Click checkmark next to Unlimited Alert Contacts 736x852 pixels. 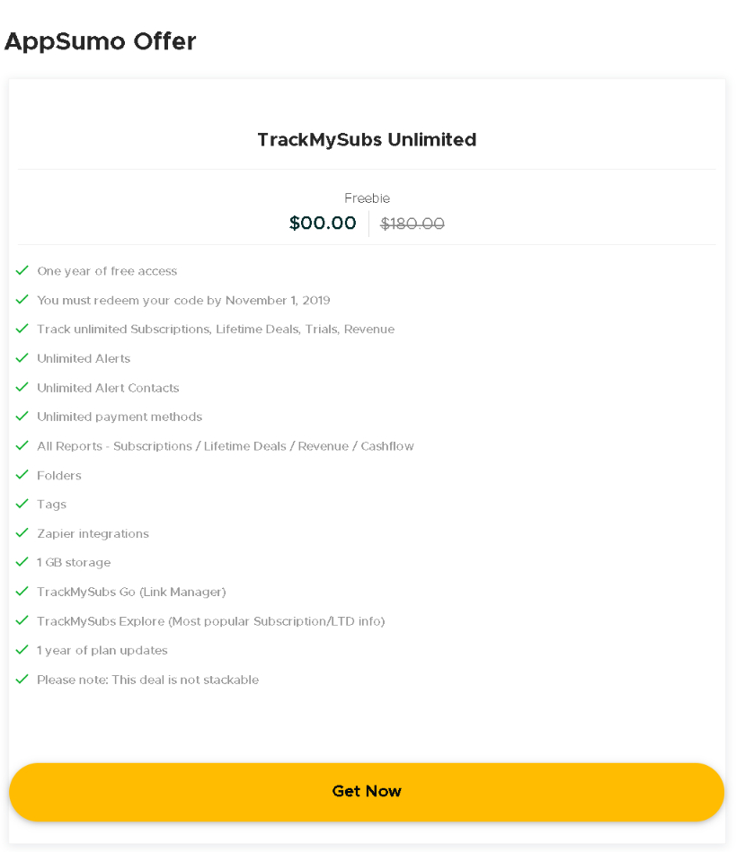[x=22, y=387]
